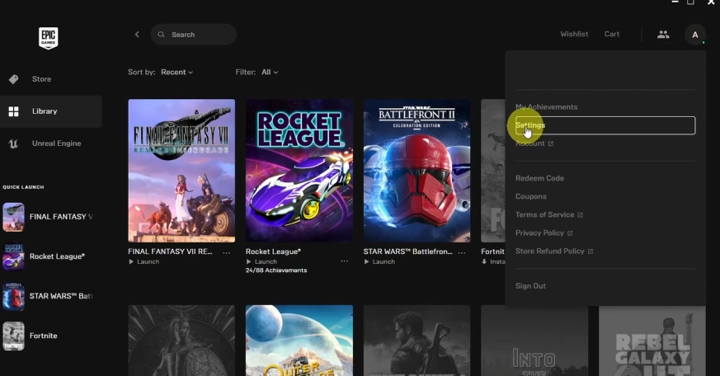Click the play icon under Star Wars Battlefront
The width and height of the screenshot is (720, 376).
[366, 261]
